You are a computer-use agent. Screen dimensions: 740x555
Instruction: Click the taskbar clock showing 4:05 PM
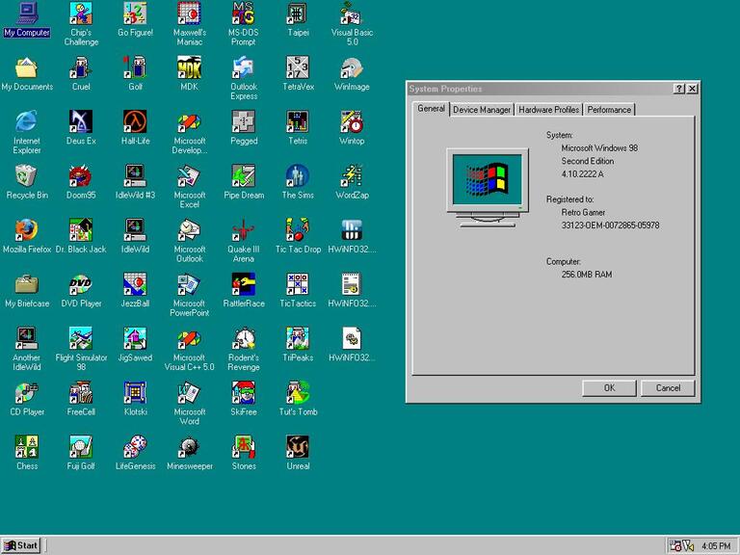(x=716, y=545)
